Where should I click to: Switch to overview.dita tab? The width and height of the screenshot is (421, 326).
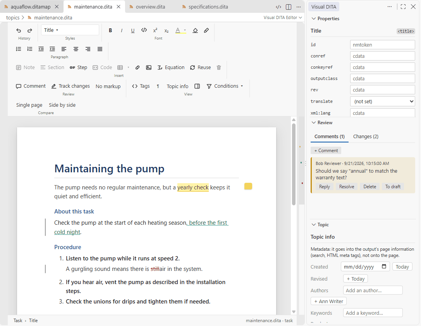(x=147, y=7)
